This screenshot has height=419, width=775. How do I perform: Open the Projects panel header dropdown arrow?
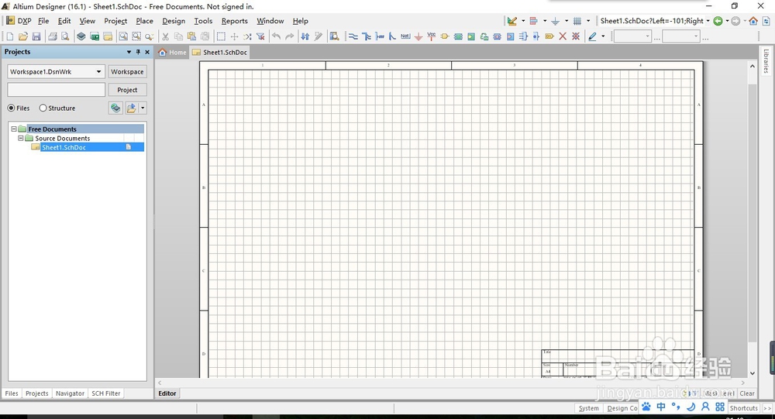tap(129, 52)
